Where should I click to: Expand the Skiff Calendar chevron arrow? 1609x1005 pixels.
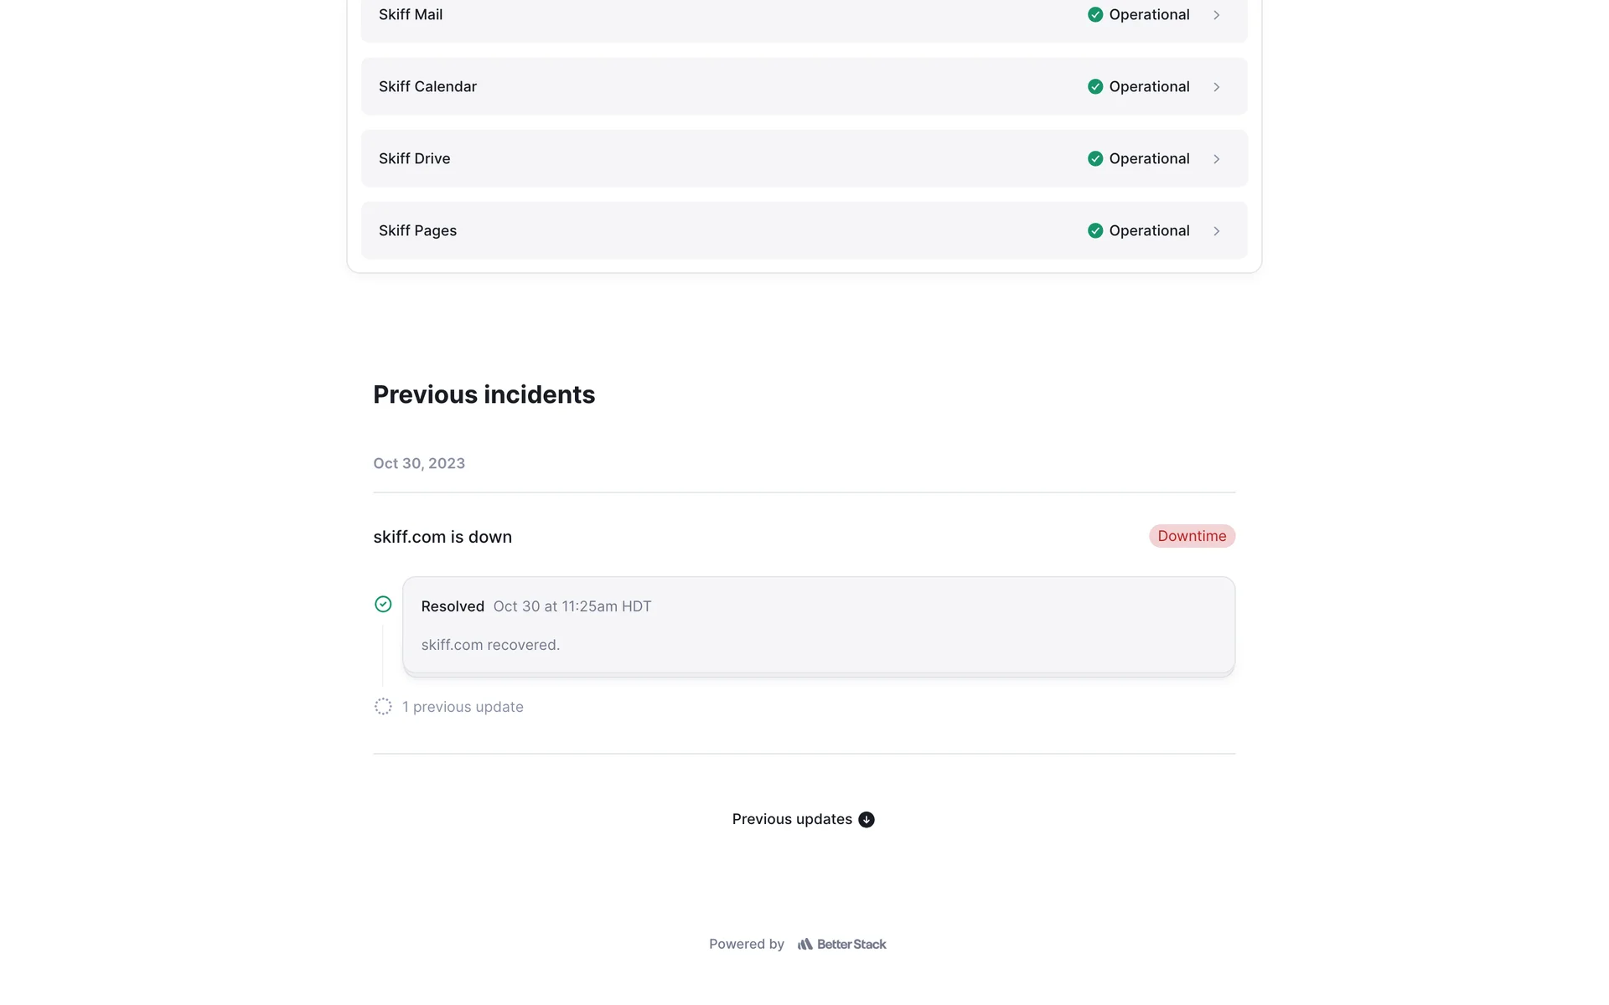coord(1217,87)
